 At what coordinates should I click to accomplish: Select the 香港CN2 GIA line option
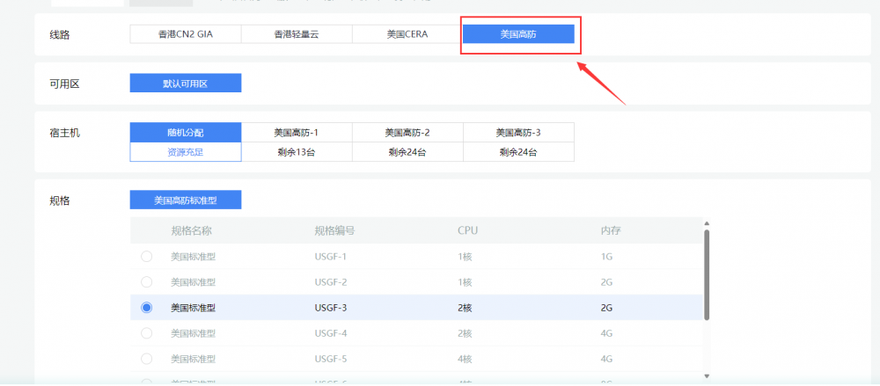[x=186, y=34]
